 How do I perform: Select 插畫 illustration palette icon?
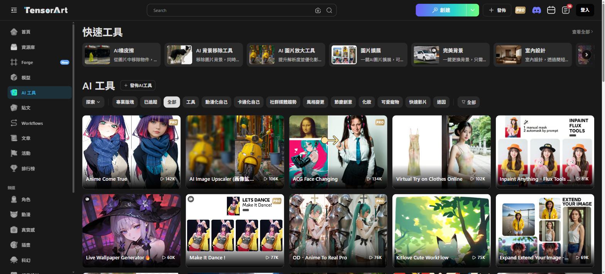coord(14,245)
